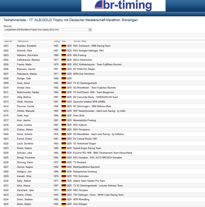The height and width of the screenshot is (207, 205).
Task: Select the German flag for Schwing, Katrin
Action: click(x=64, y=163)
